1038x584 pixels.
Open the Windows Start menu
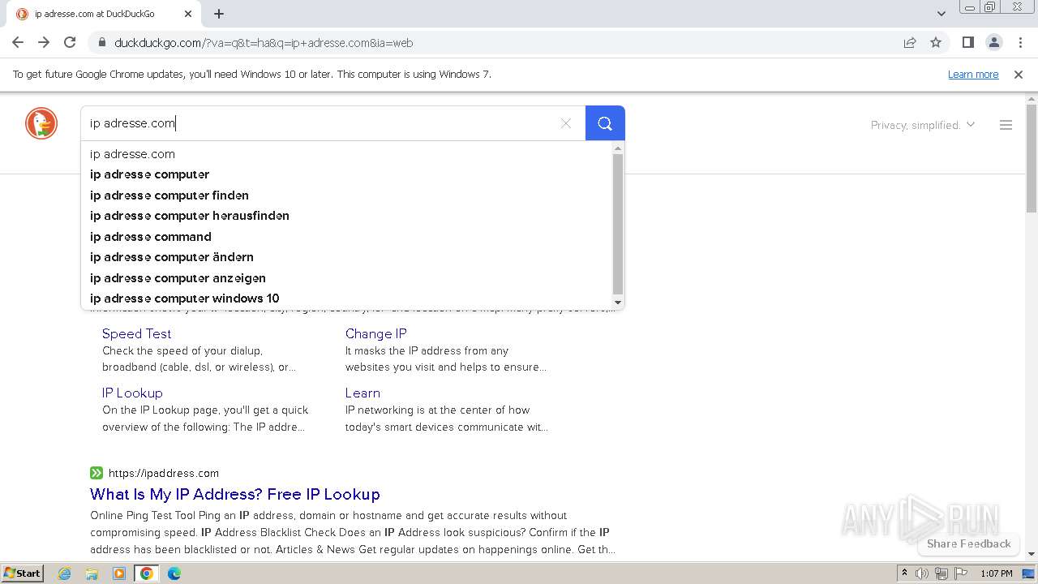(23, 573)
